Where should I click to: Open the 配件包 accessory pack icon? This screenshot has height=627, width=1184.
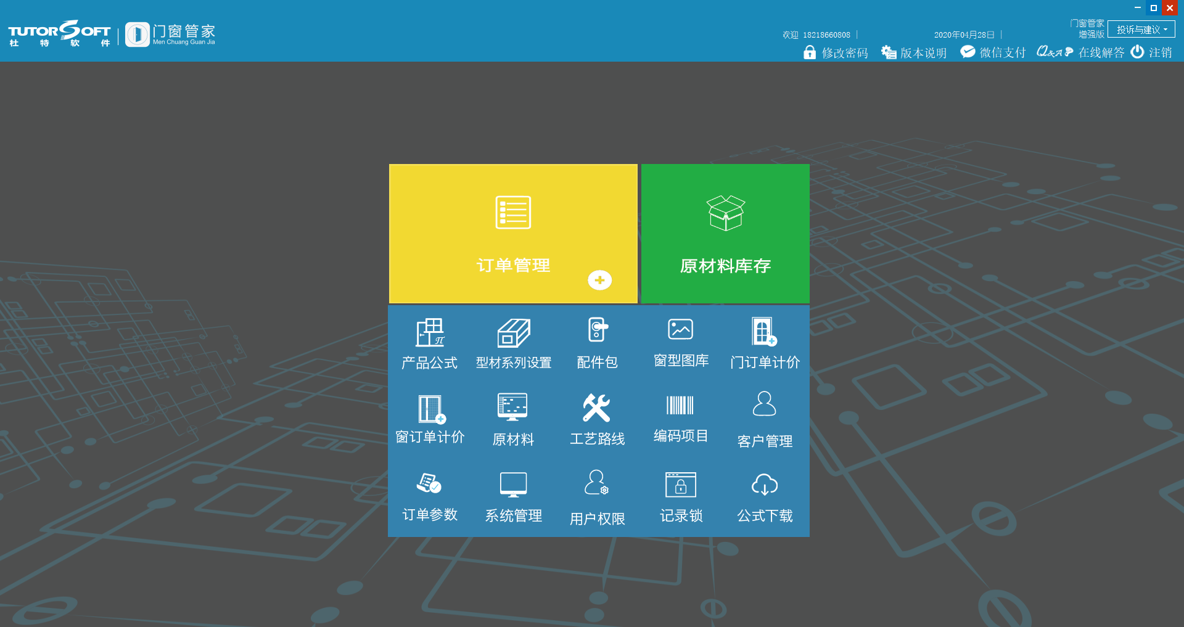click(598, 344)
